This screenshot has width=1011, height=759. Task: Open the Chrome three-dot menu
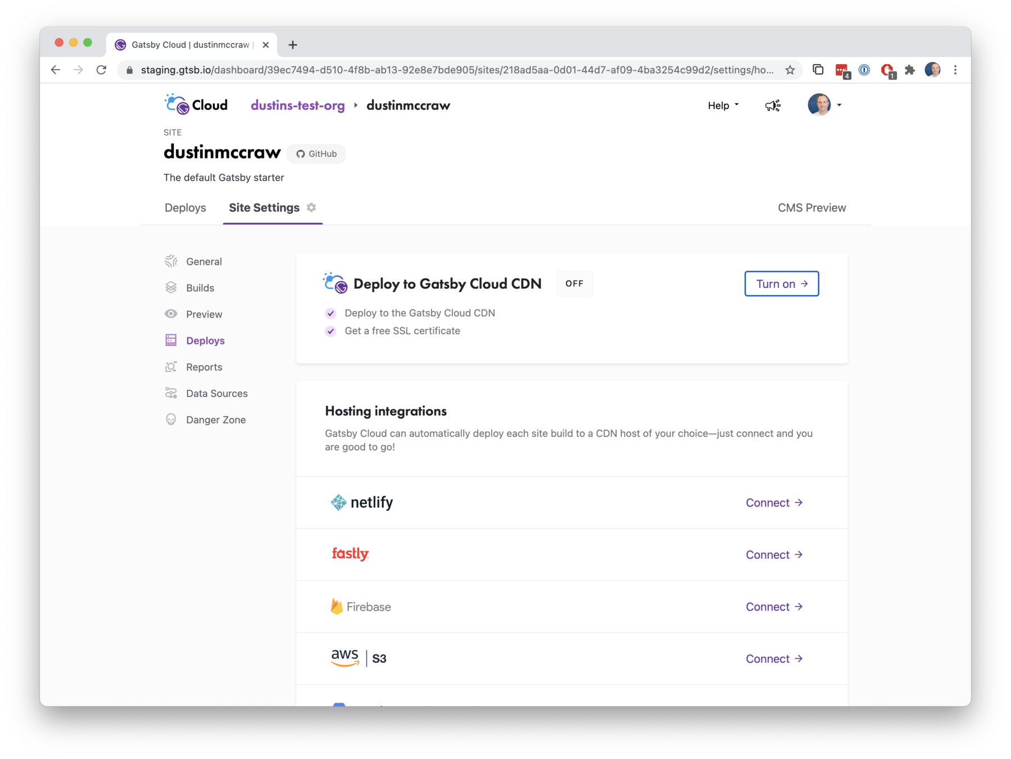955,70
